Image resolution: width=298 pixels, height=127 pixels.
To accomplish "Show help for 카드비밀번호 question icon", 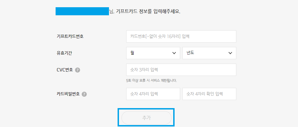I will tap(84, 94).
